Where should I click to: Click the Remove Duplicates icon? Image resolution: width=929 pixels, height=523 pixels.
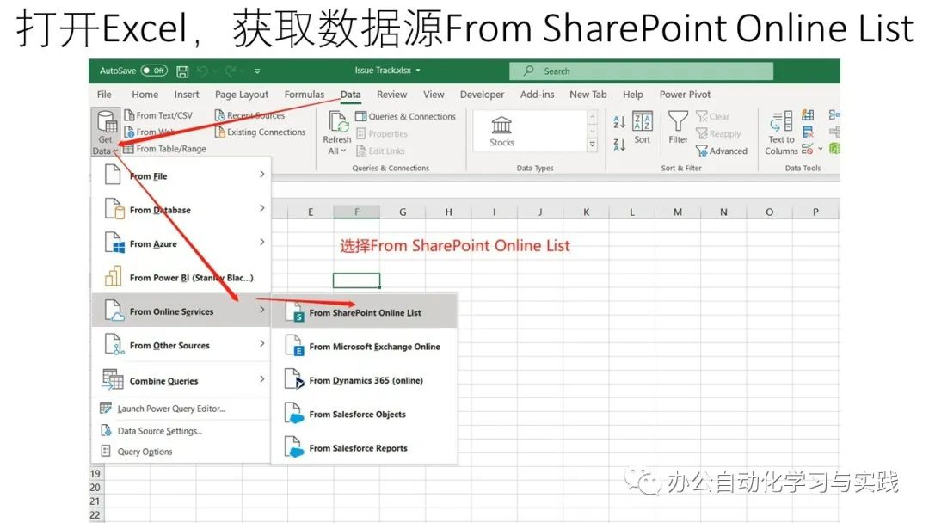click(x=808, y=132)
